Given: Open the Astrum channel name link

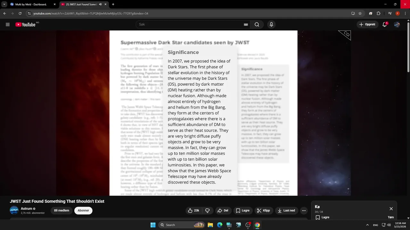Looking at the screenshot, I should click(x=27, y=209).
